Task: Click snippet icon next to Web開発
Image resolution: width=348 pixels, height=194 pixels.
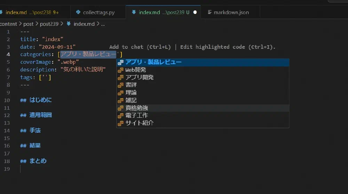Action: [120, 70]
